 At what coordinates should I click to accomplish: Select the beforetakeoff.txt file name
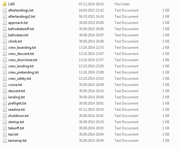click(21, 29)
